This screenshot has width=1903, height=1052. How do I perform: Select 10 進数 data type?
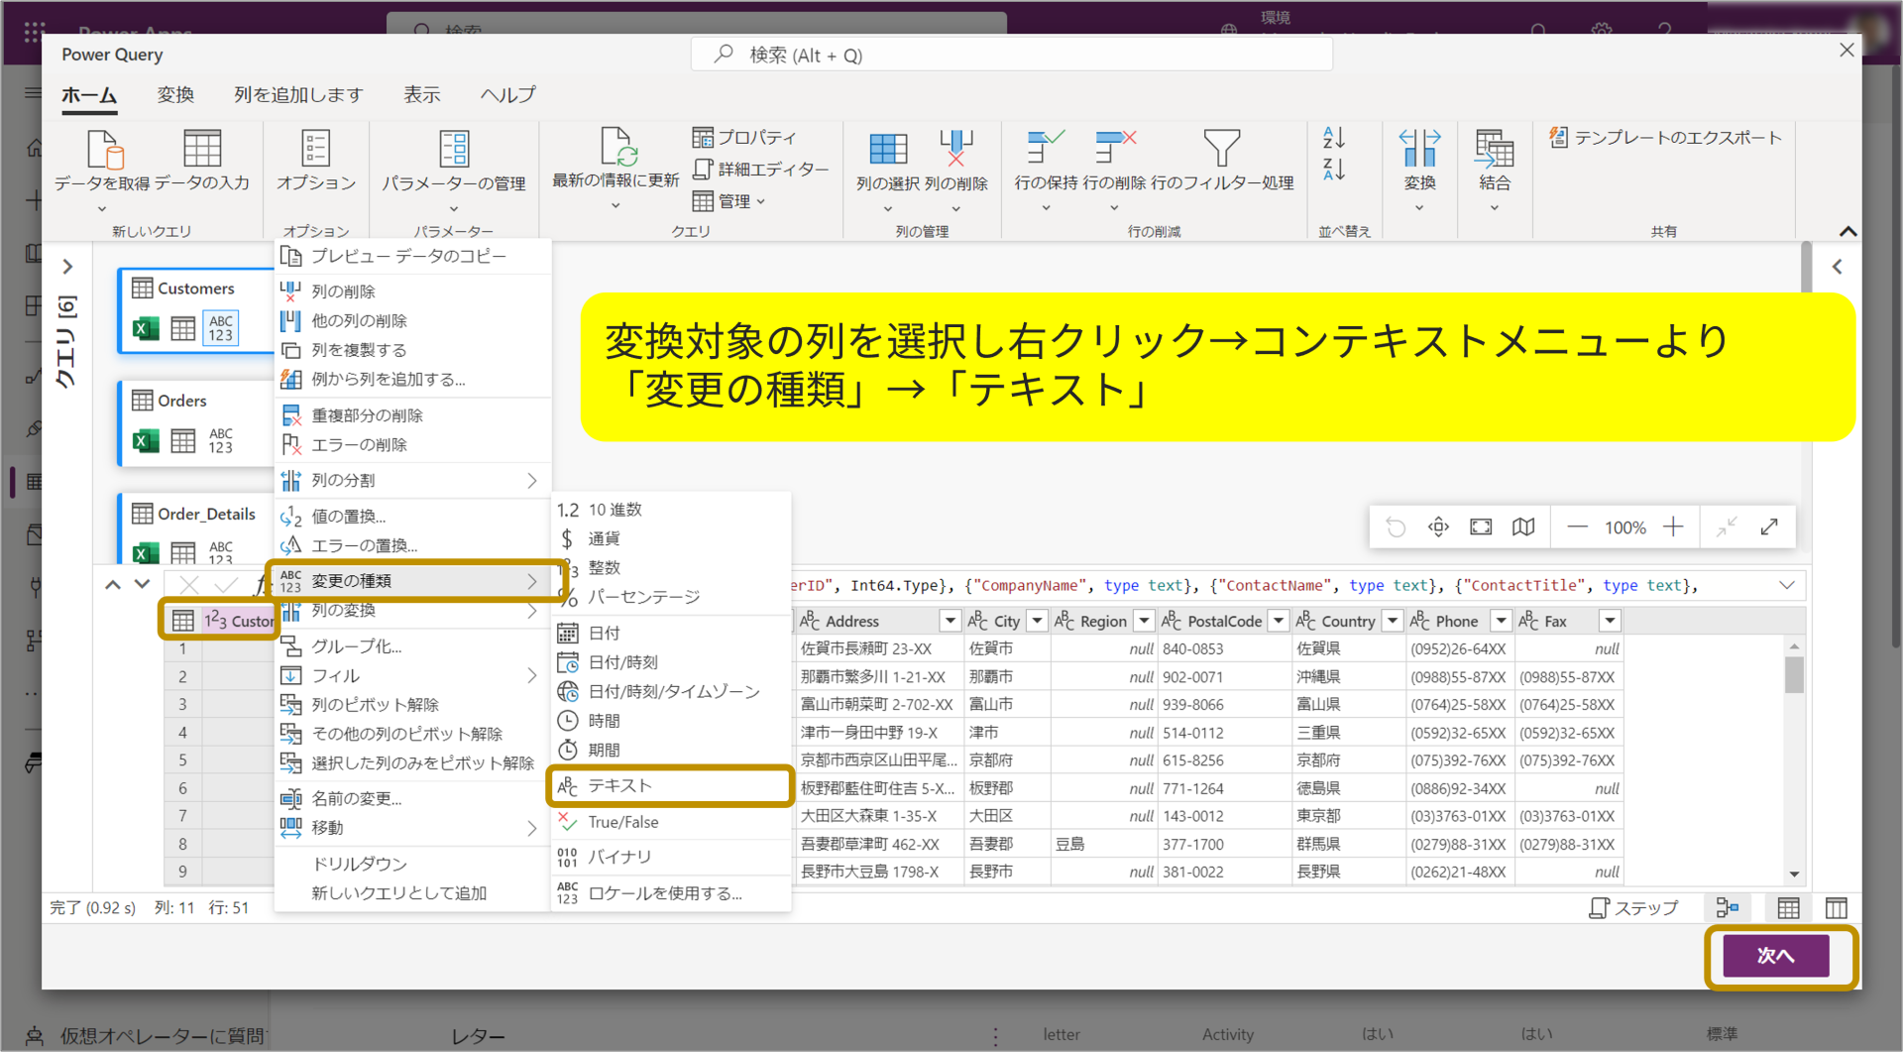pyautogui.click(x=671, y=510)
